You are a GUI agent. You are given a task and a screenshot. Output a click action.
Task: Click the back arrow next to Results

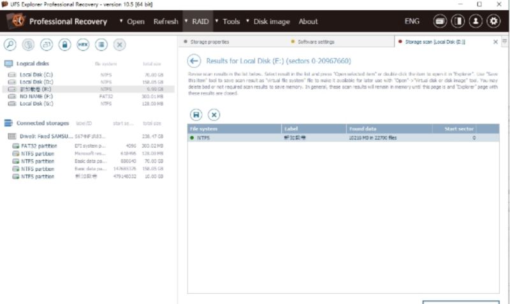[194, 61]
